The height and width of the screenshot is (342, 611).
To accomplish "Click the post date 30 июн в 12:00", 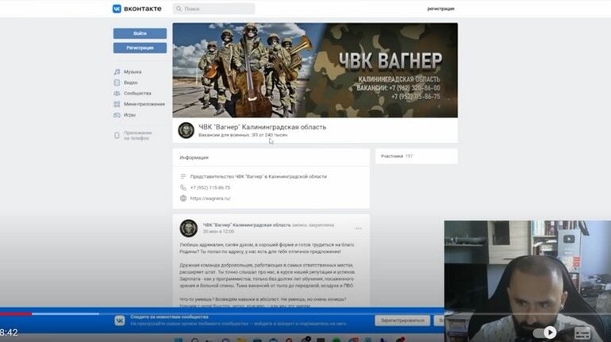I will (x=218, y=232).
